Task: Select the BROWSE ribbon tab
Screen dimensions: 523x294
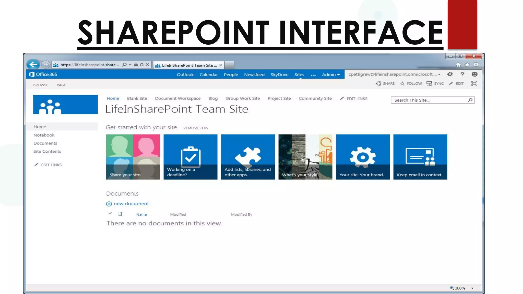Action: pyautogui.click(x=41, y=85)
